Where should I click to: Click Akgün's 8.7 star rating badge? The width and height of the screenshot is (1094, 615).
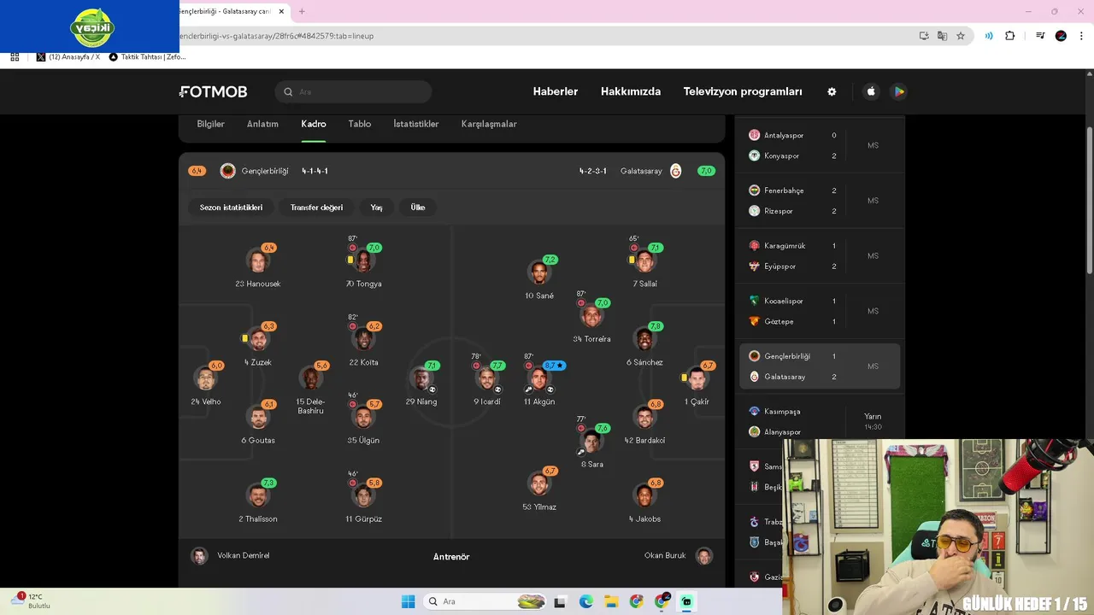click(555, 366)
